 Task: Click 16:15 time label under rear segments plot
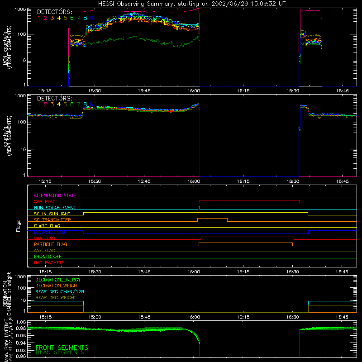point(243,181)
